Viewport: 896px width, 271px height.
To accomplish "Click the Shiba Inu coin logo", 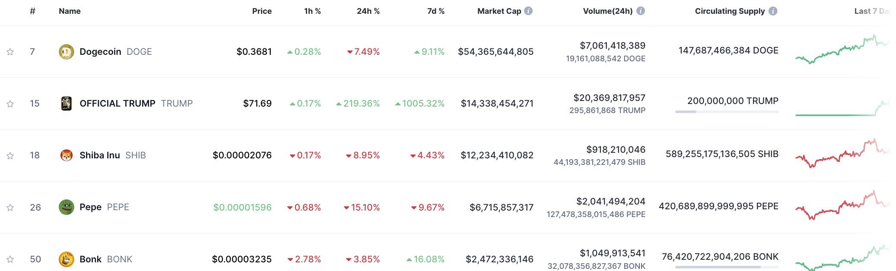I will point(66,155).
